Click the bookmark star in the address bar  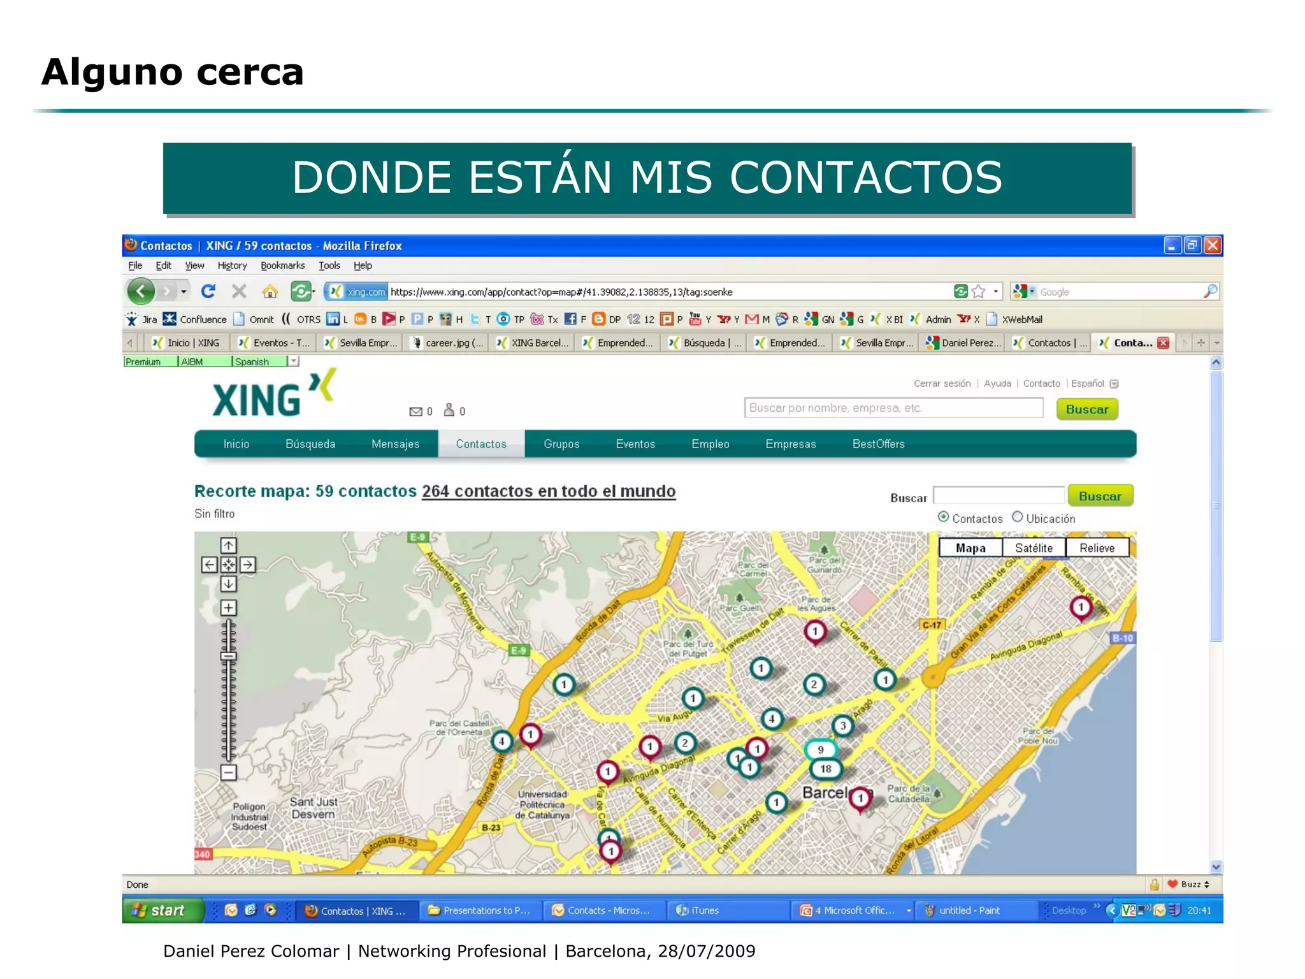point(979,291)
